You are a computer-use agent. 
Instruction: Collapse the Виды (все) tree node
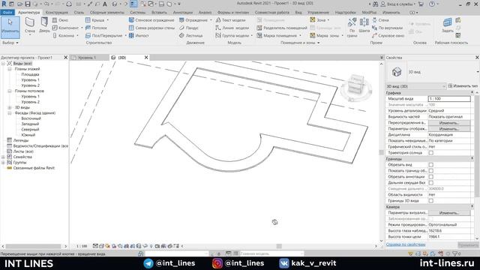coord(3,63)
